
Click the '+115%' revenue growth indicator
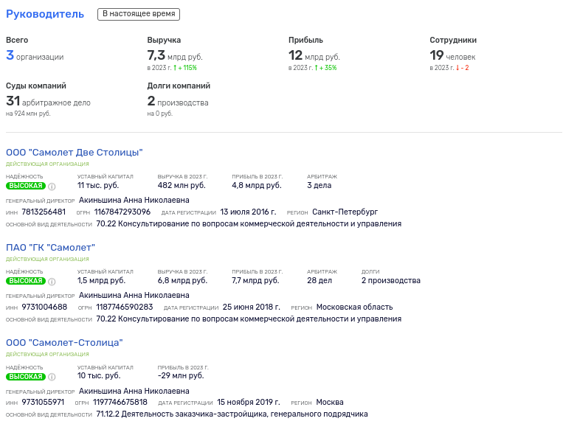tap(185, 68)
